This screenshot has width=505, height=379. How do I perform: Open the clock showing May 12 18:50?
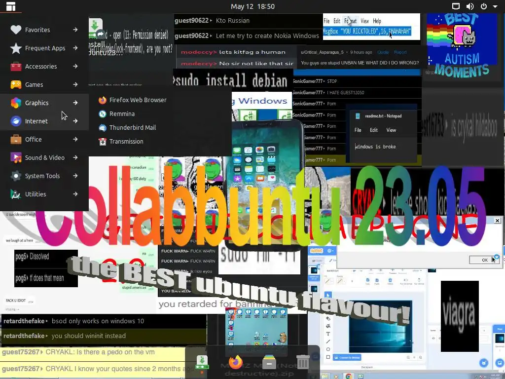[x=252, y=6]
